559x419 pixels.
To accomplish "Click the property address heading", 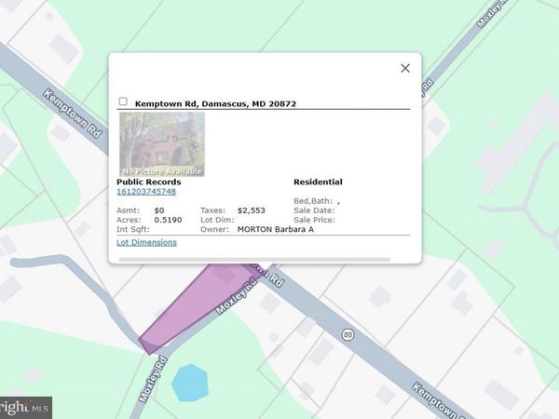I will coord(215,103).
